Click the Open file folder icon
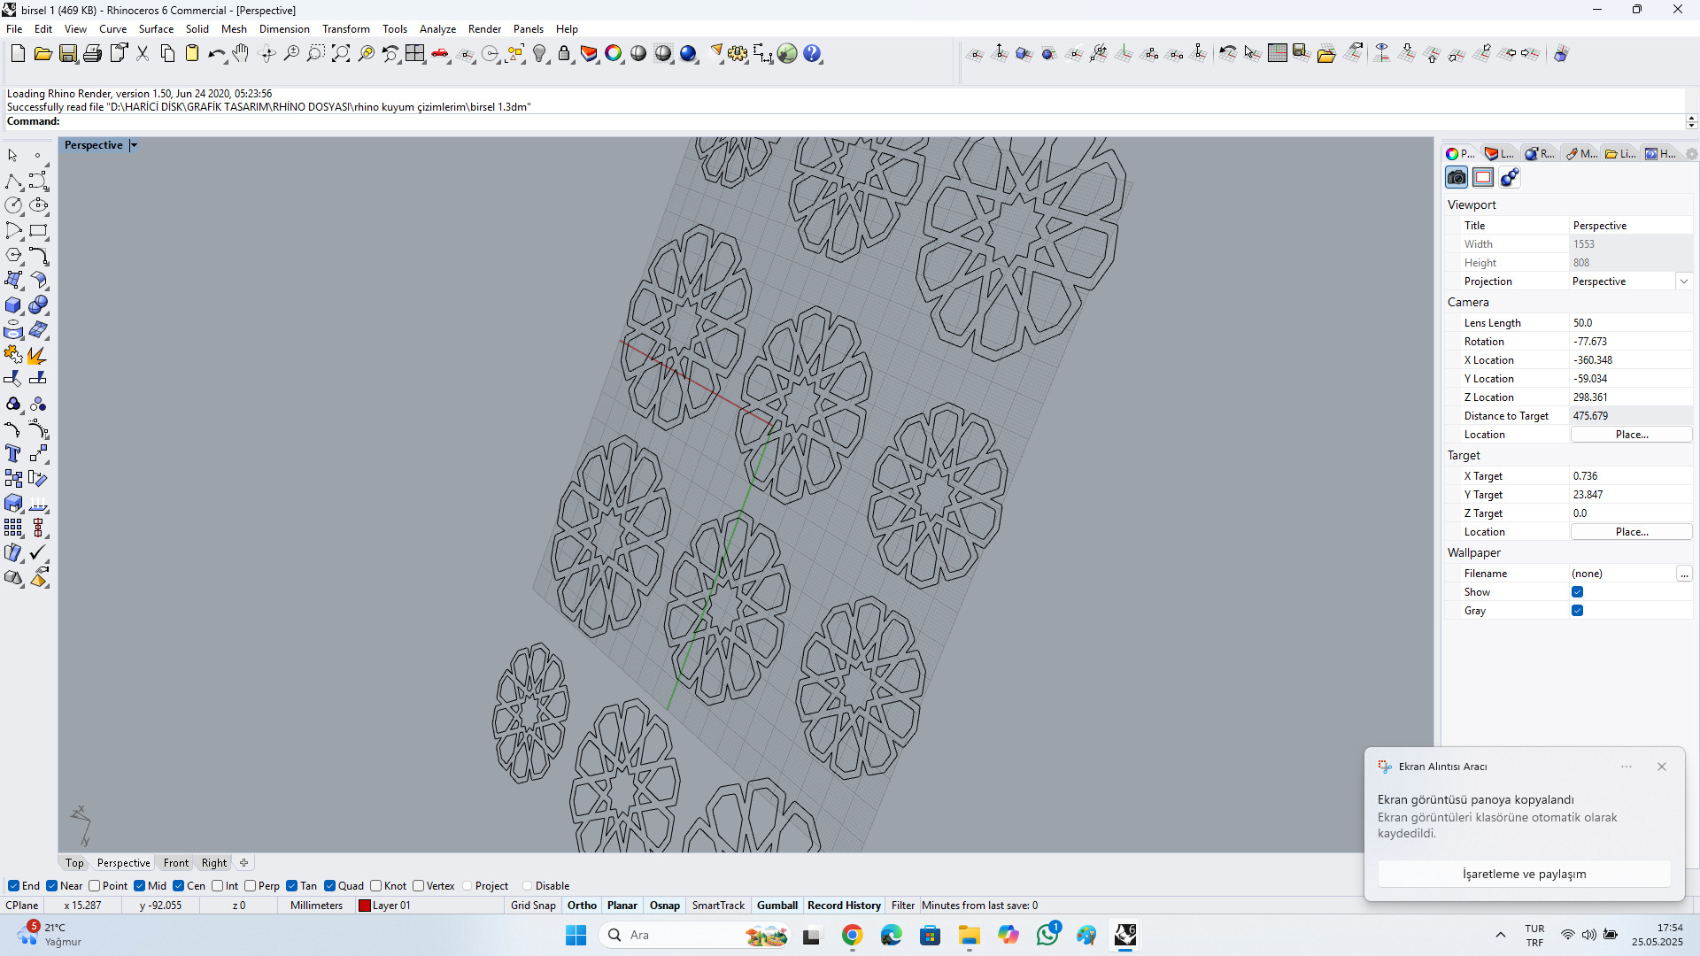This screenshot has height=956, width=1700. (x=42, y=54)
